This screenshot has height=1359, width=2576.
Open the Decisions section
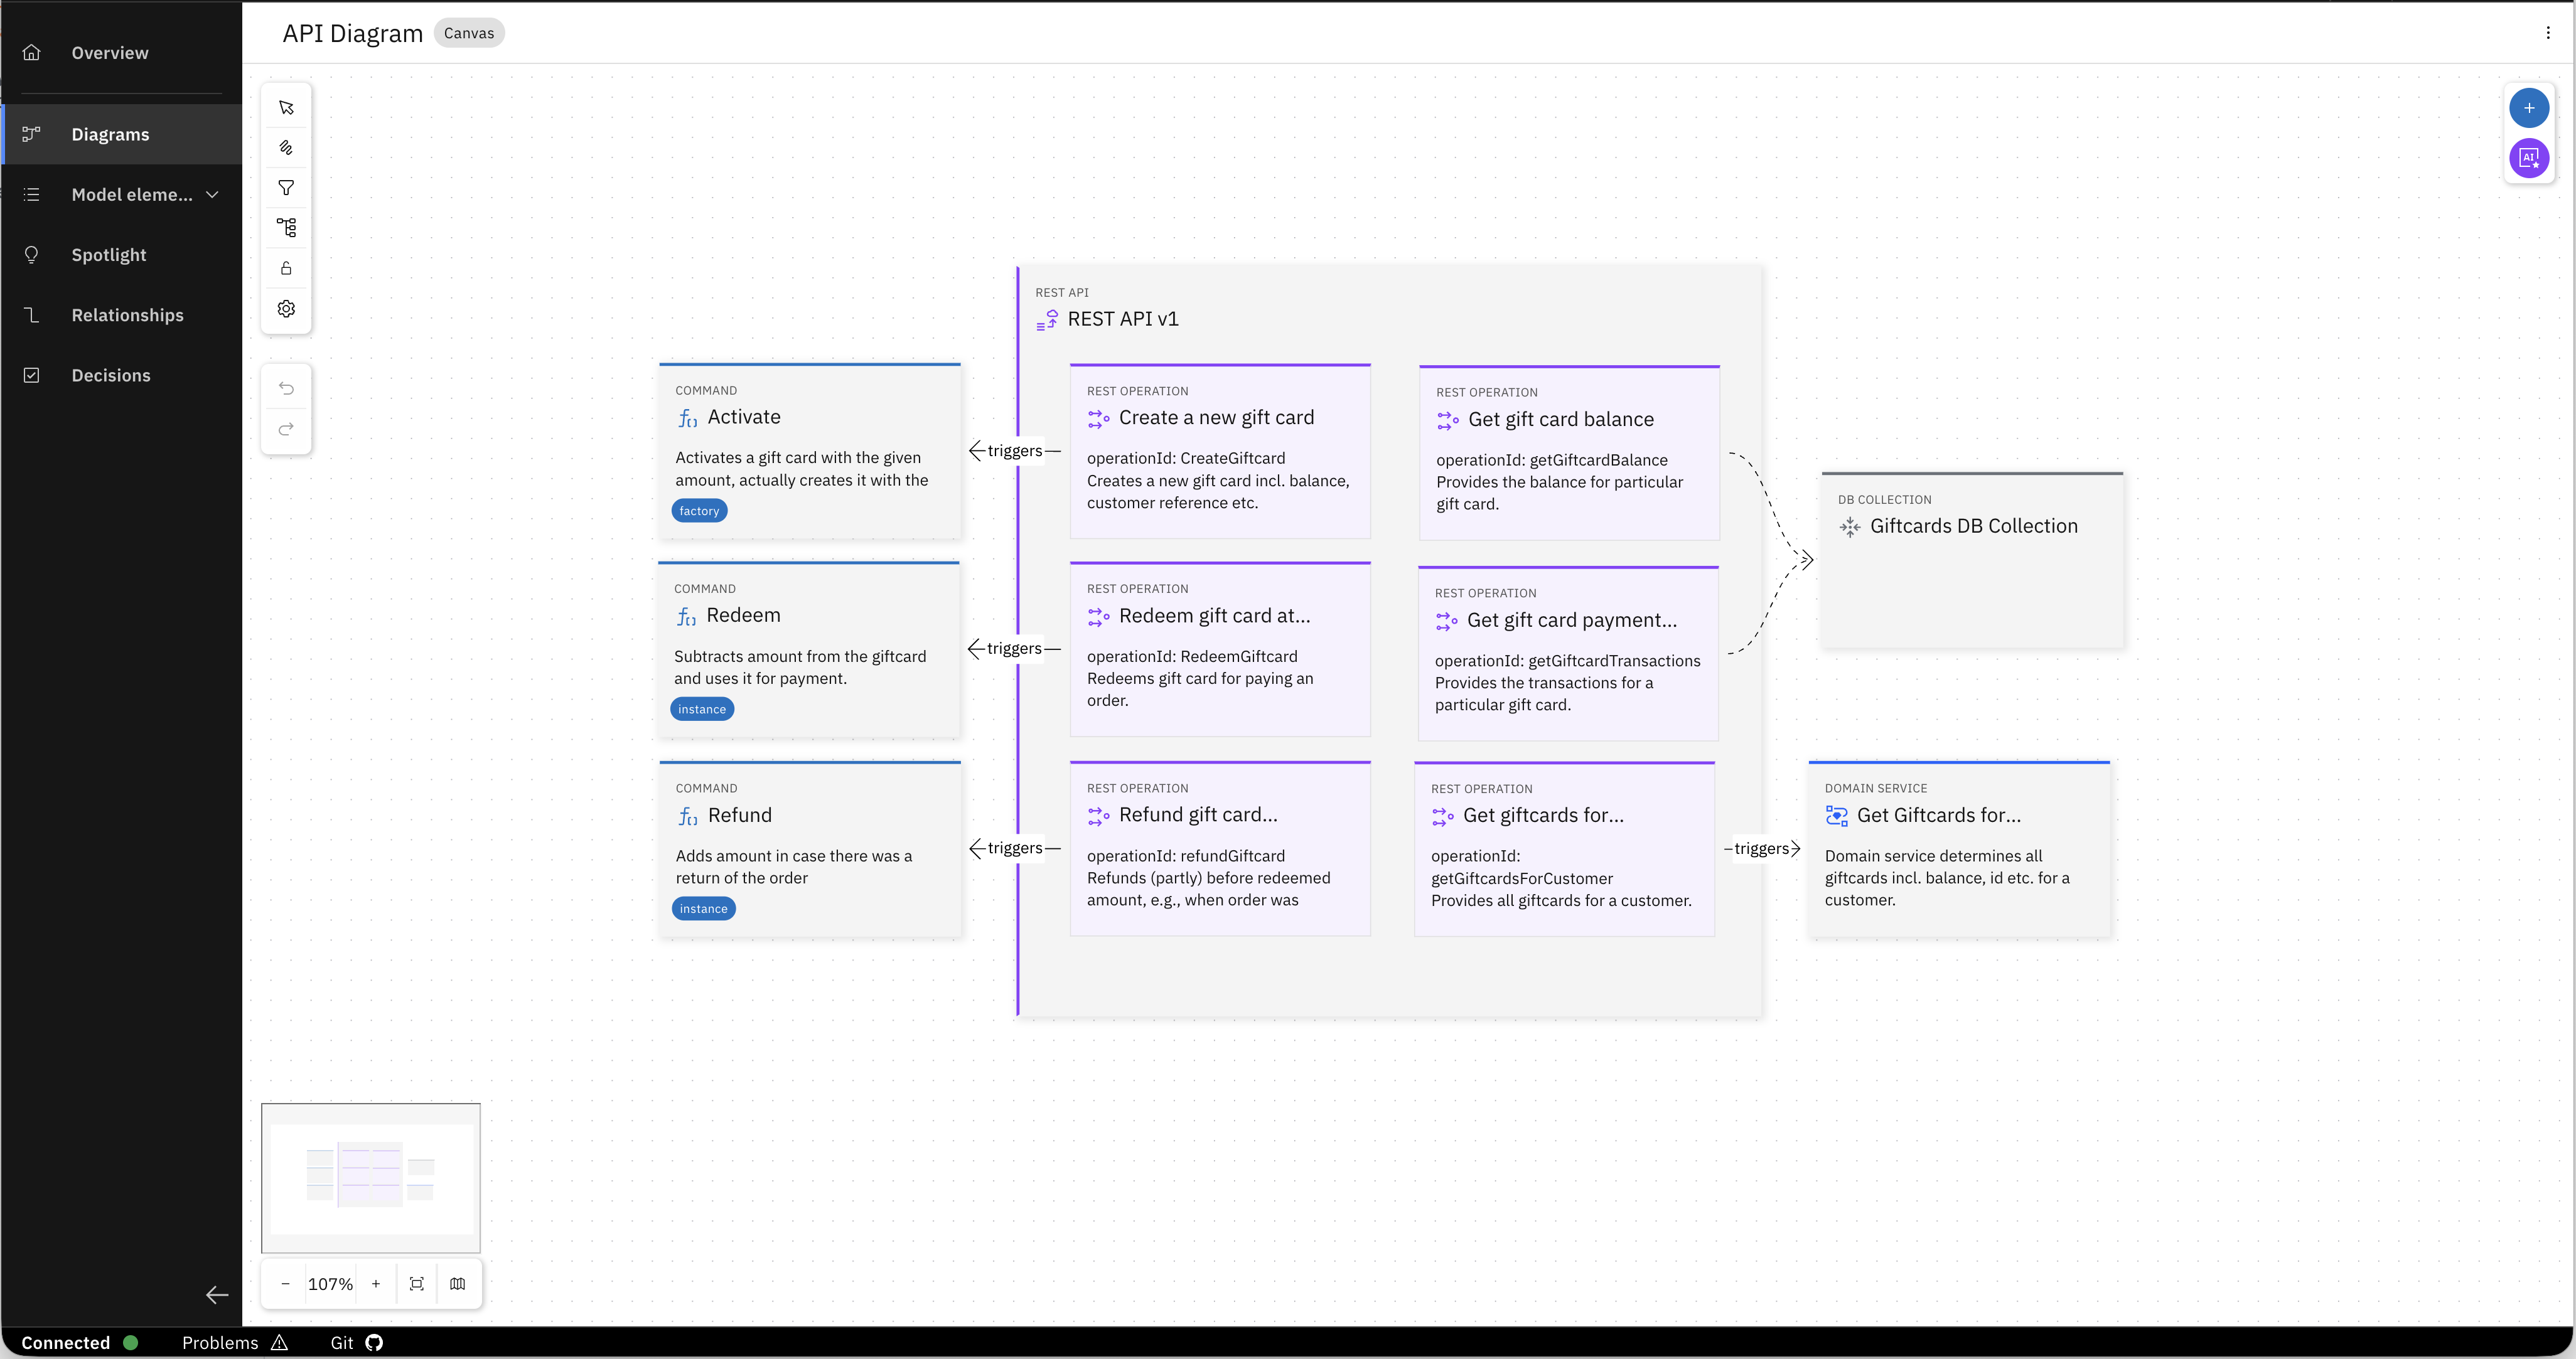coord(111,375)
